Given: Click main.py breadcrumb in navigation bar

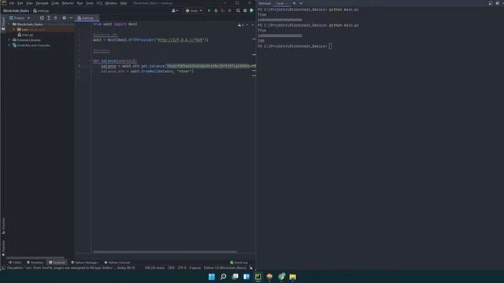Looking at the screenshot, I should tap(41, 10).
